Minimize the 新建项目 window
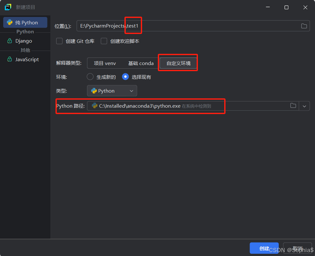Viewport: 315px width, 256px height. tap(268, 7)
